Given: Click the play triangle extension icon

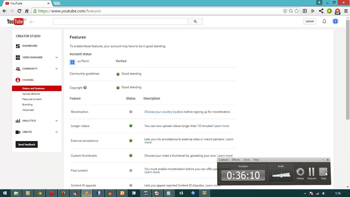Looking at the screenshot, I should [x=313, y=11].
